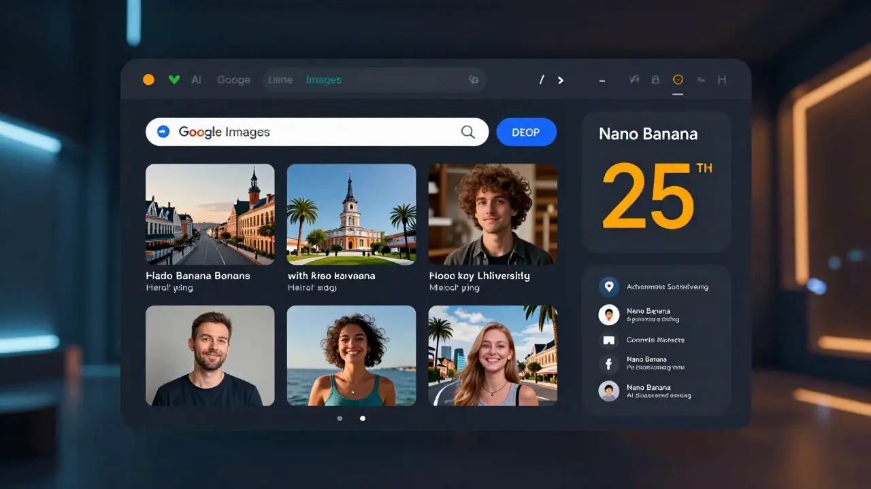Open the smiling woman by the sea thumbnail
Image resolution: width=871 pixels, height=489 pixels.
point(351,355)
